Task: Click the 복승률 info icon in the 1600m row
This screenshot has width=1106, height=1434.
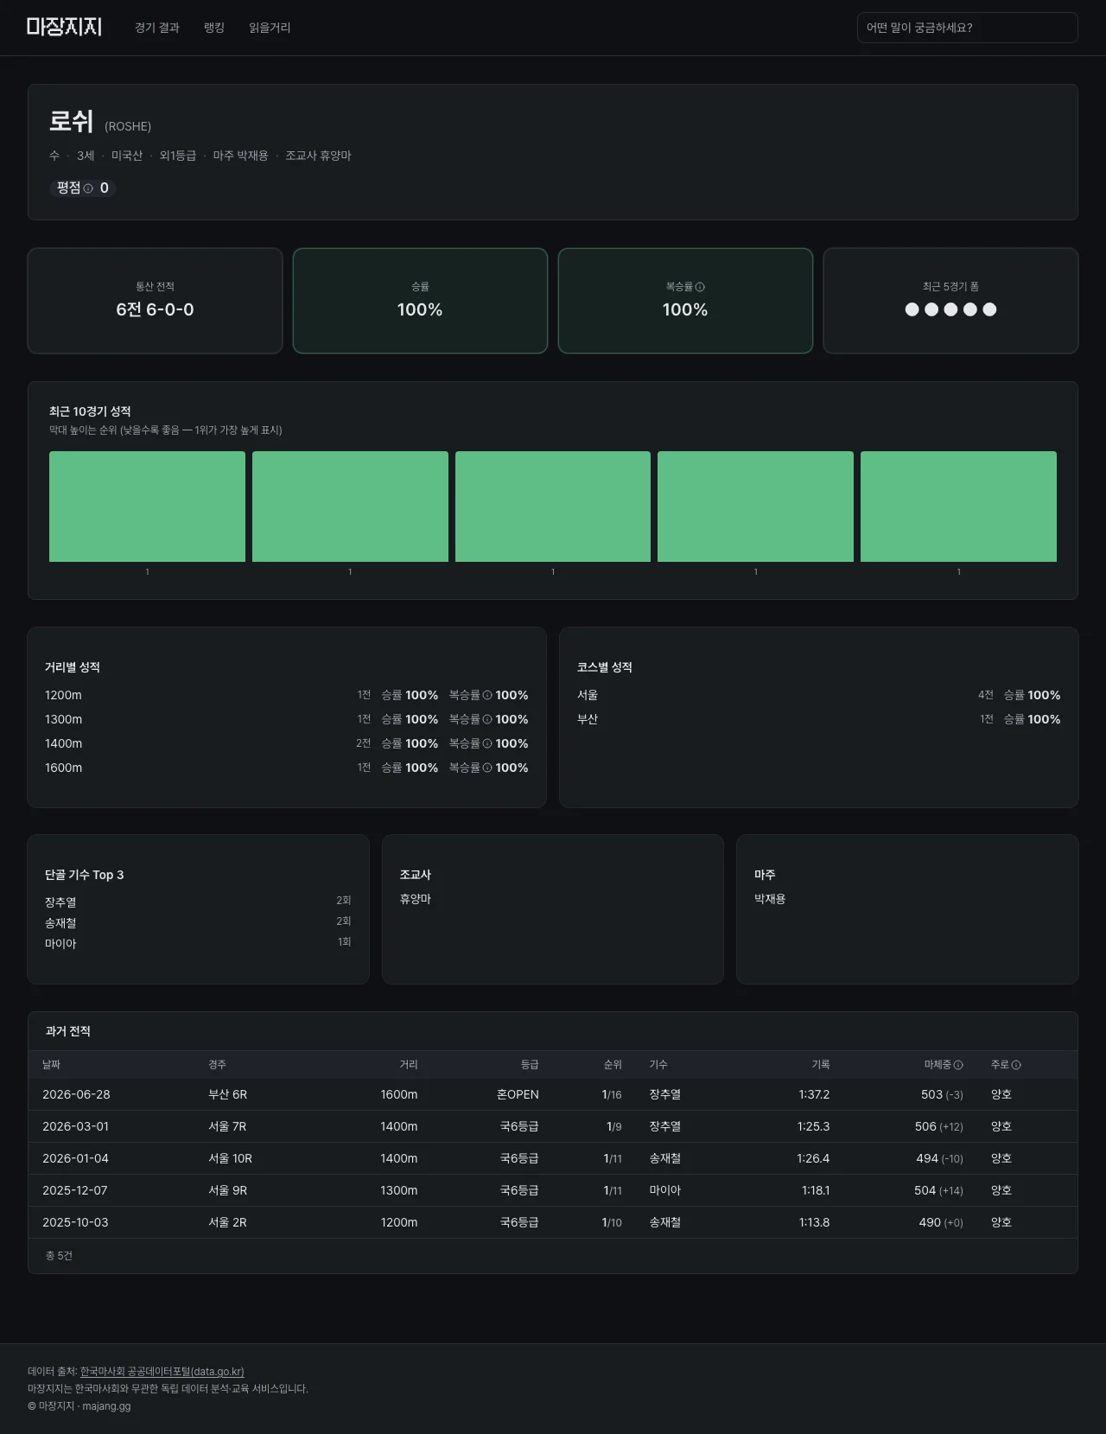Action: tap(487, 768)
